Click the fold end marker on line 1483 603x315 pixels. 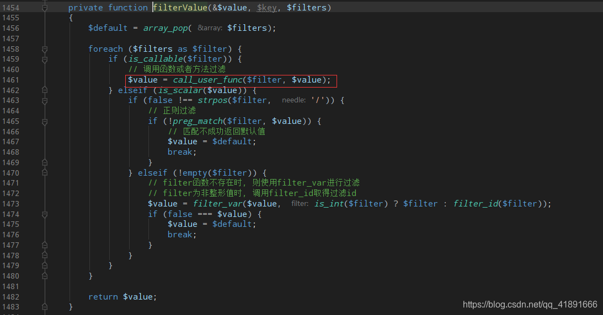pos(45,307)
